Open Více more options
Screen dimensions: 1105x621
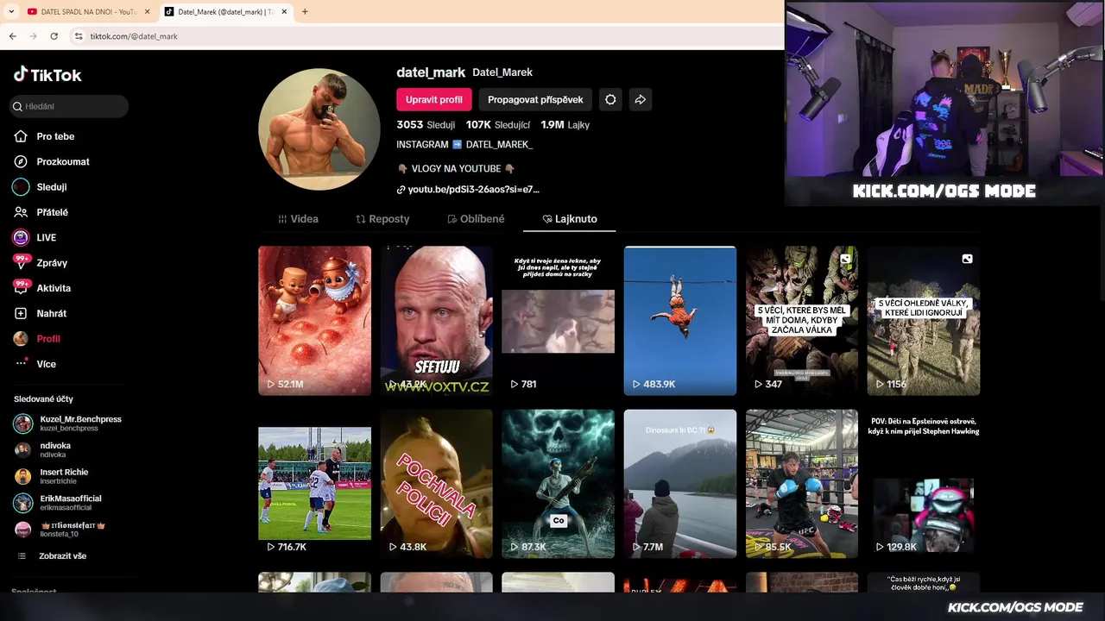coord(35,364)
